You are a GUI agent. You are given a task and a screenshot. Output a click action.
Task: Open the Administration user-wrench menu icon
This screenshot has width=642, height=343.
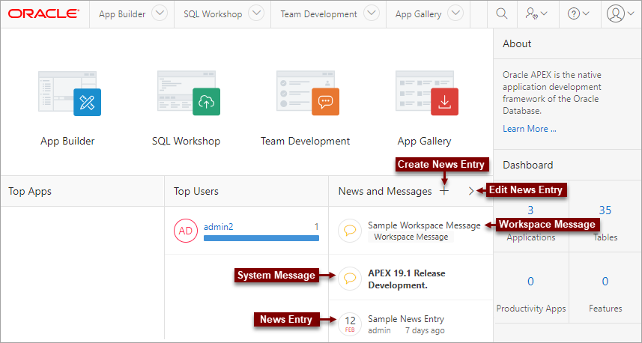(x=536, y=13)
